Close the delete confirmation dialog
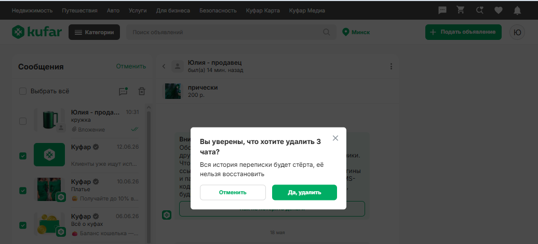The width and height of the screenshot is (538, 244). [335, 138]
